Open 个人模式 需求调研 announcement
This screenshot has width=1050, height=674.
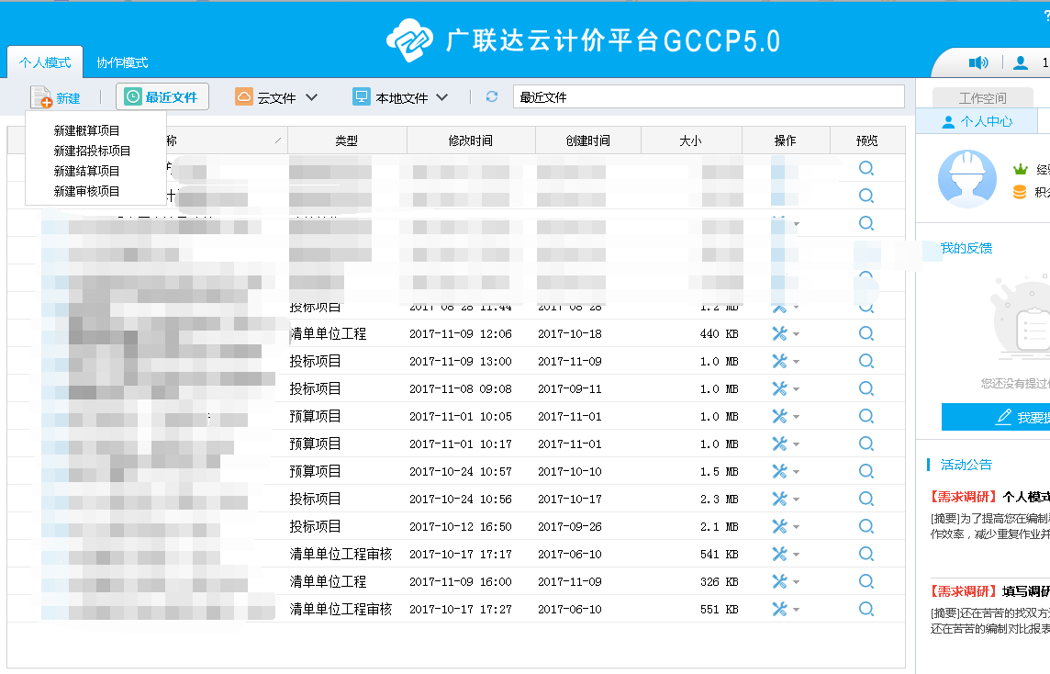tap(989, 497)
